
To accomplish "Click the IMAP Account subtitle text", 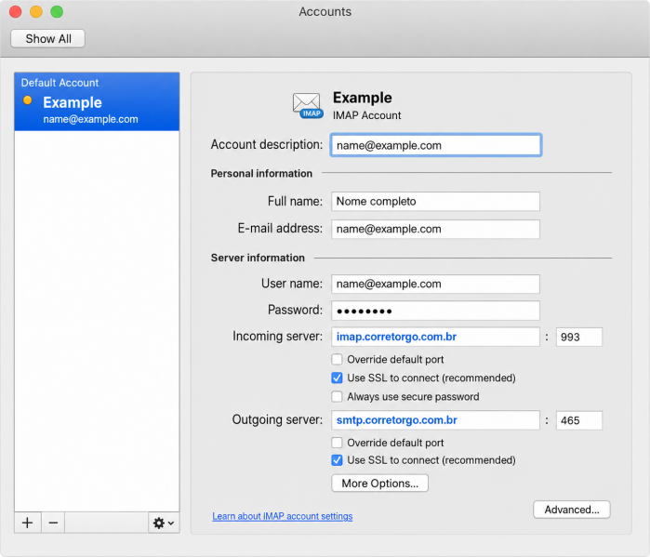I will (367, 115).
